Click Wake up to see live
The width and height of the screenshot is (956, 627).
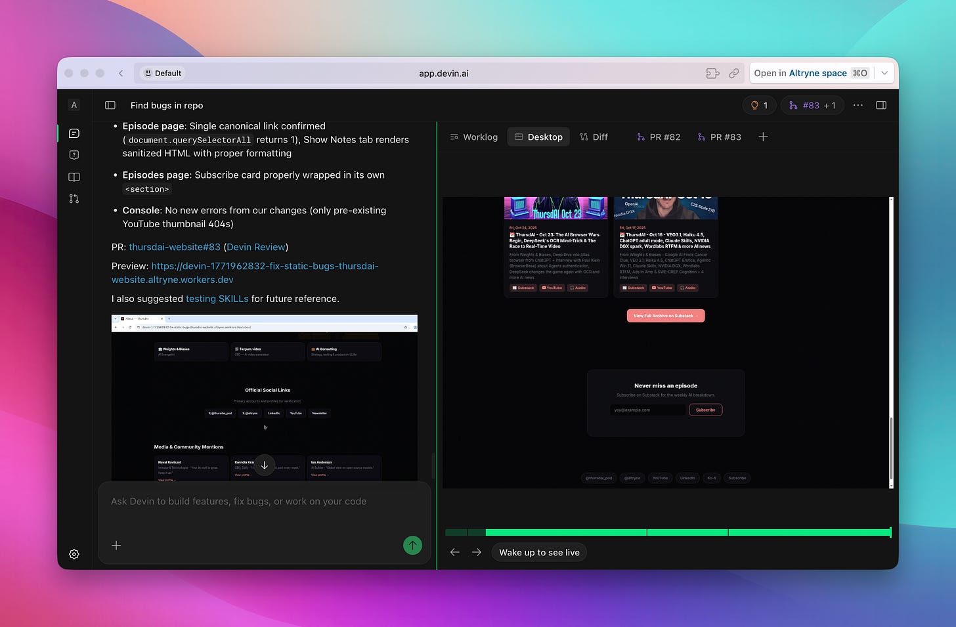(x=539, y=552)
